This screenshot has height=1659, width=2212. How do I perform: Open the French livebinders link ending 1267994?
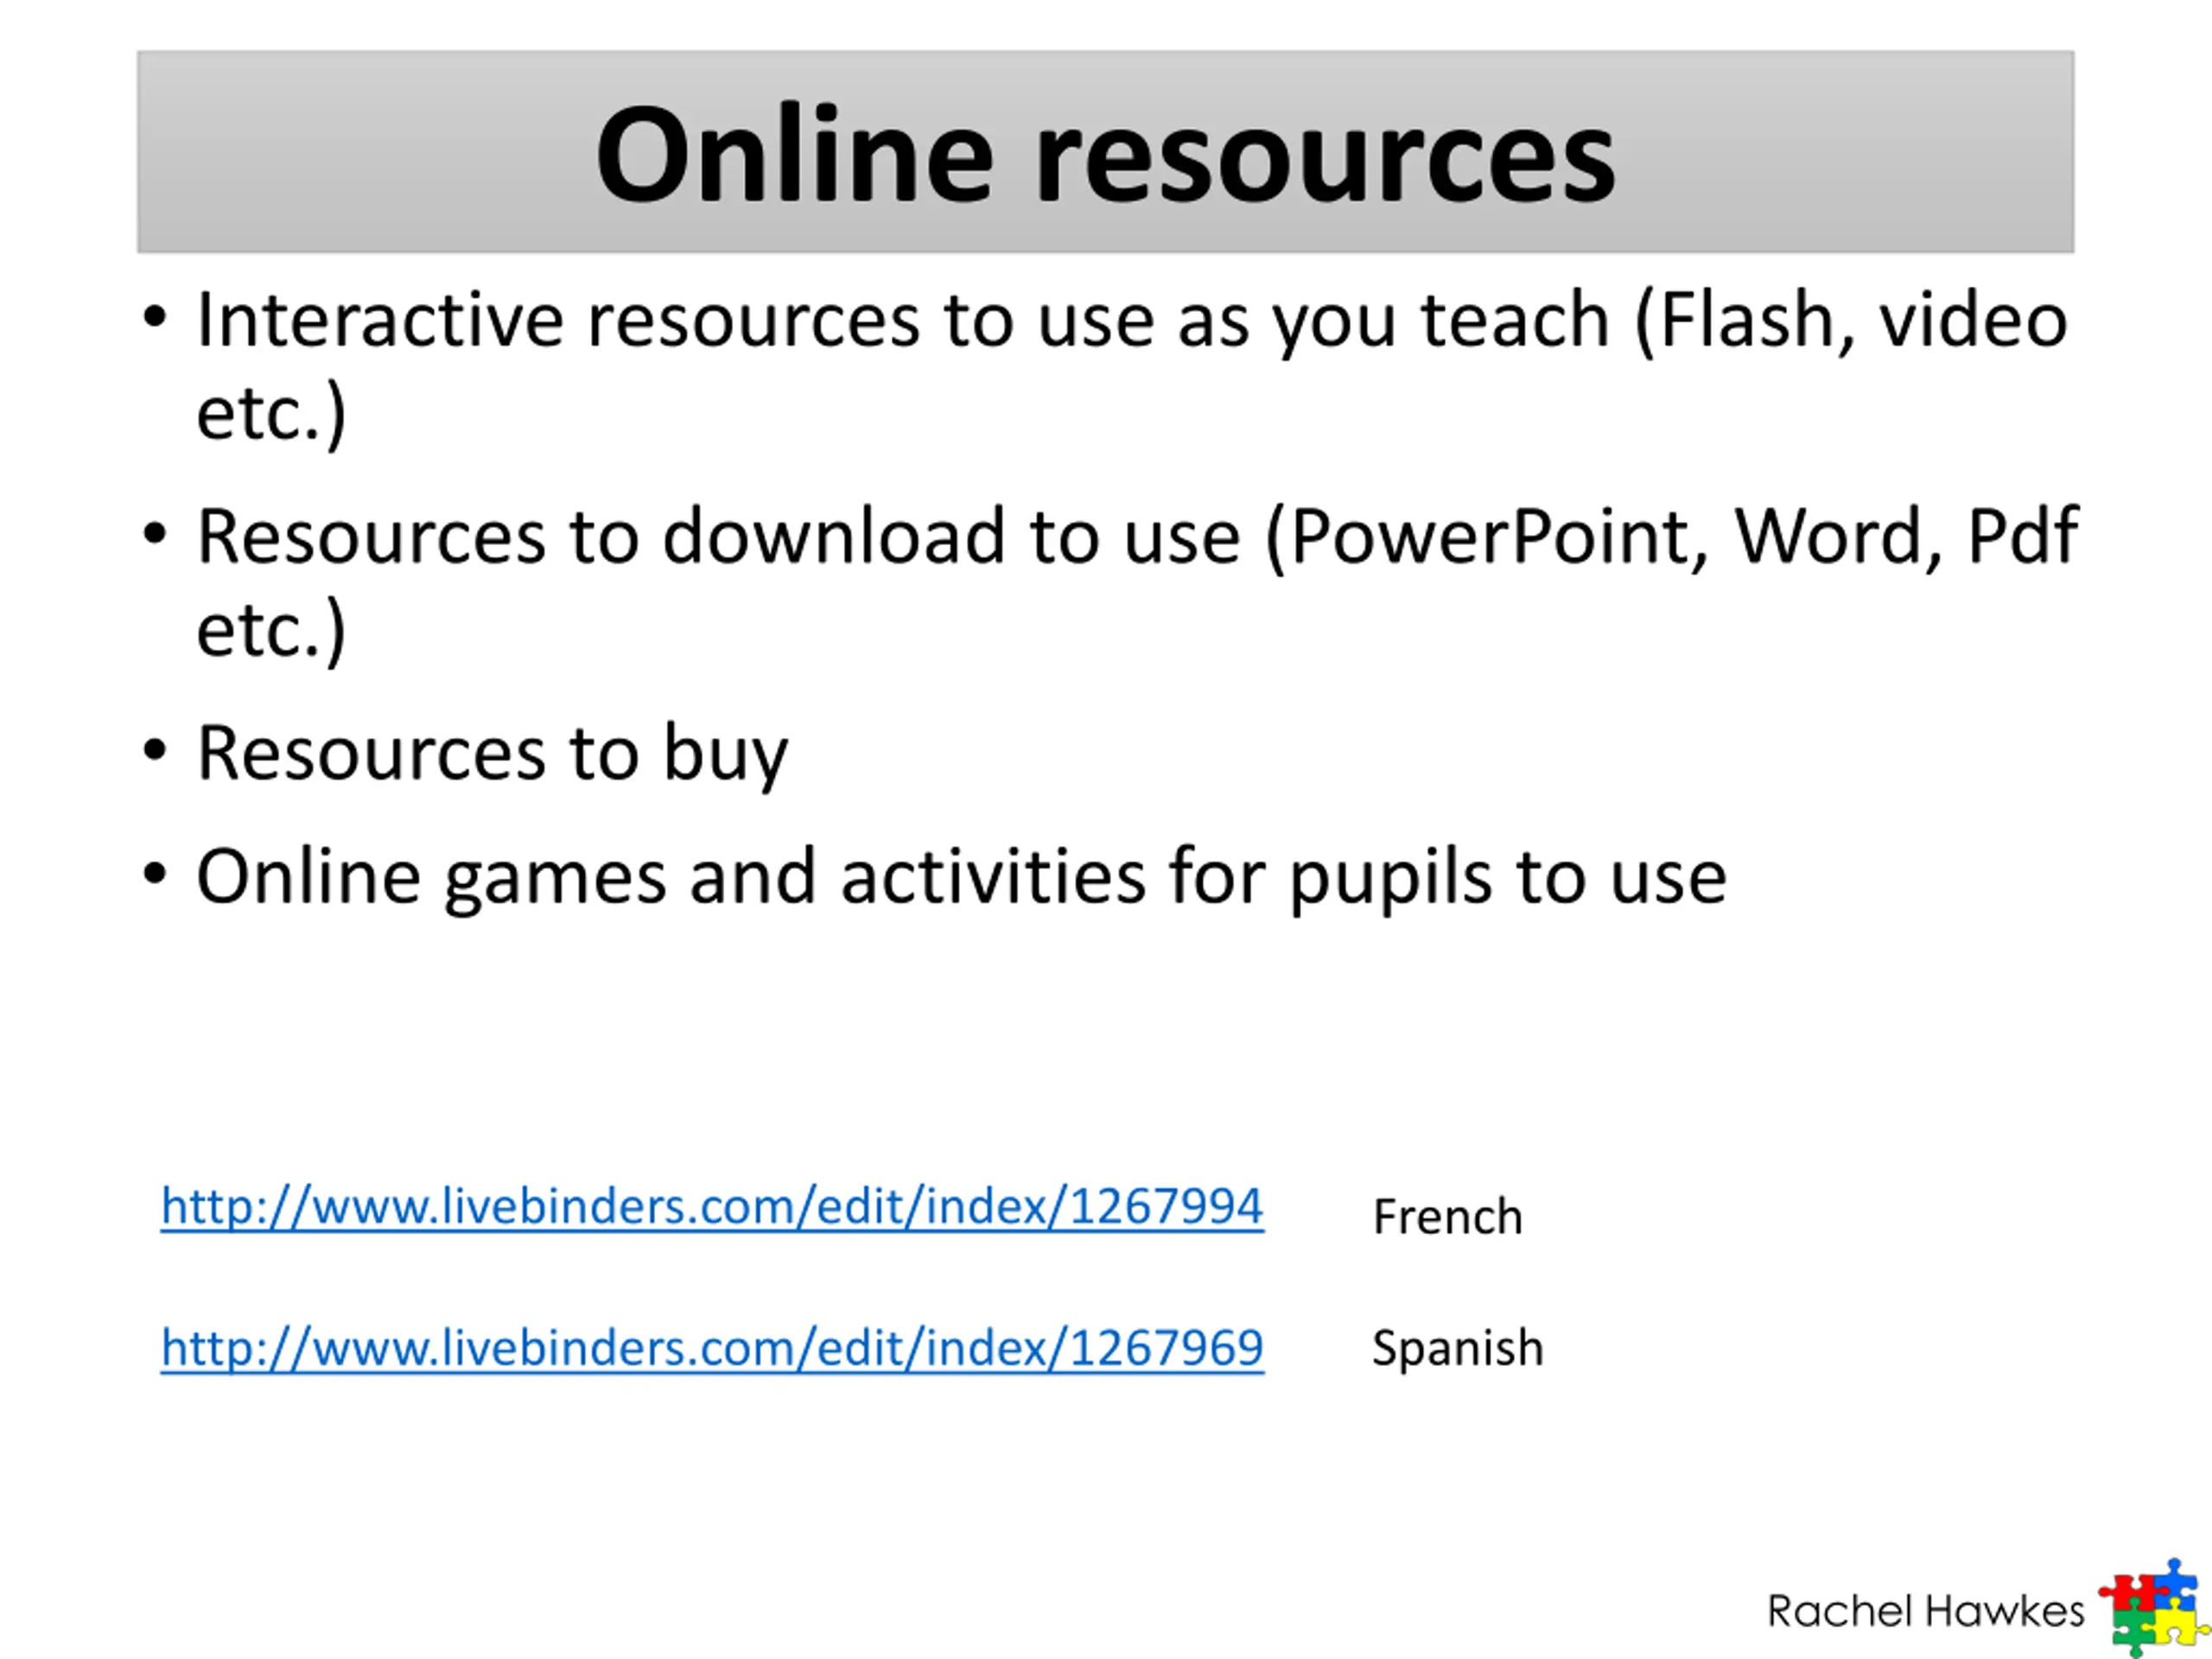[712, 1207]
